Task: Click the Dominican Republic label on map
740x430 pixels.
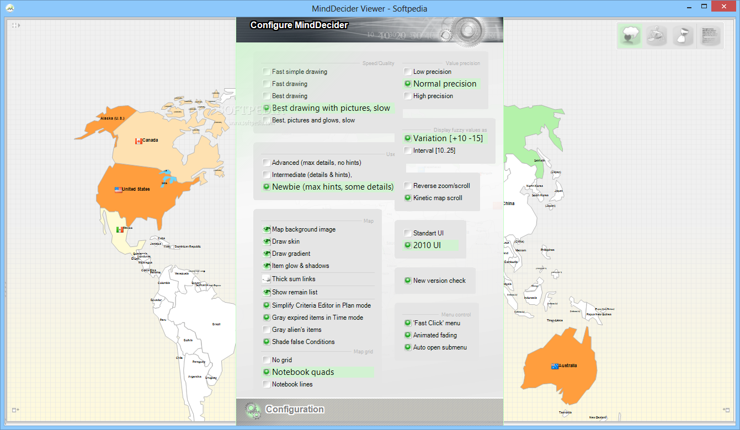Action: click(188, 246)
